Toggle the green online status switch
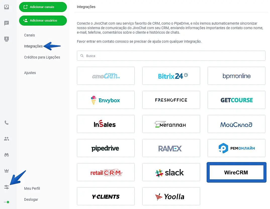 [x=7, y=202]
